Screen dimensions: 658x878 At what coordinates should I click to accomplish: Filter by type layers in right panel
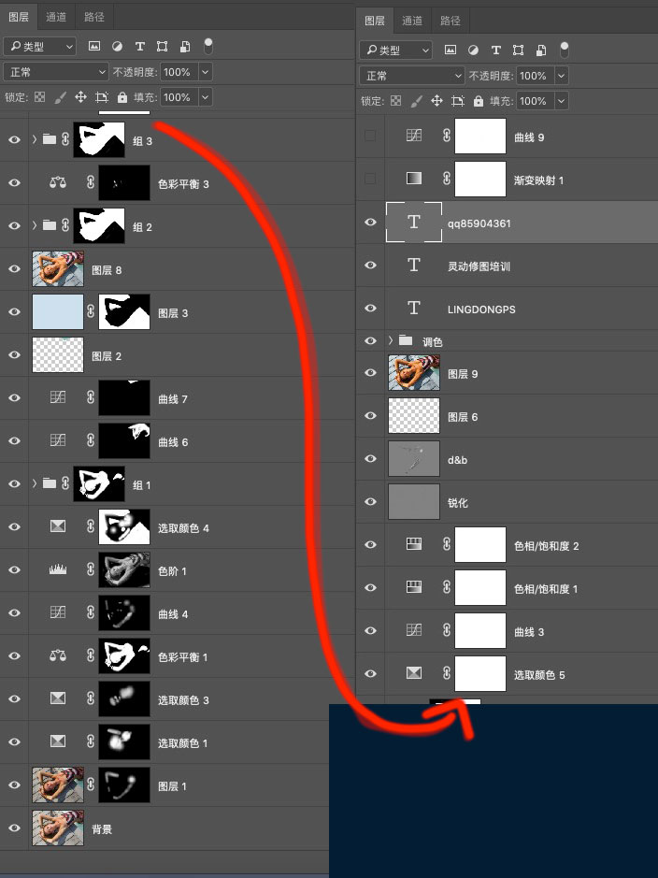pyautogui.click(x=495, y=50)
